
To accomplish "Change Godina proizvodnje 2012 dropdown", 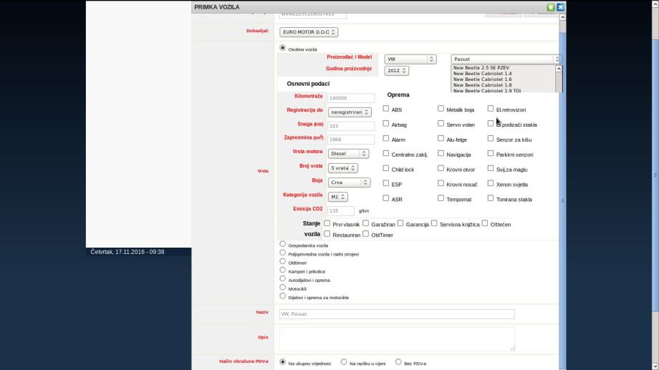I will (396, 71).
